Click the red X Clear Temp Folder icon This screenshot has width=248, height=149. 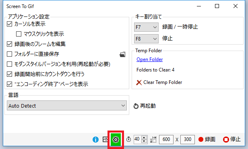pos(139,82)
